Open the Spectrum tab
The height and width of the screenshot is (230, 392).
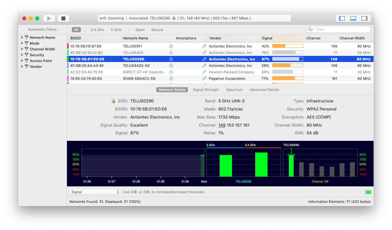pyautogui.click(x=234, y=90)
